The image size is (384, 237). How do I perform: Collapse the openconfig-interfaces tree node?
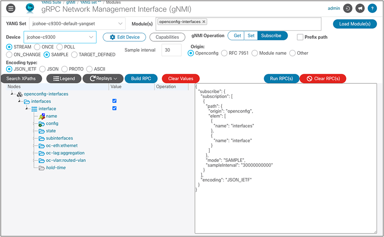pos(12,93)
